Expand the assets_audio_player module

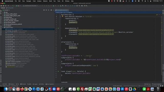tap(3, 14)
